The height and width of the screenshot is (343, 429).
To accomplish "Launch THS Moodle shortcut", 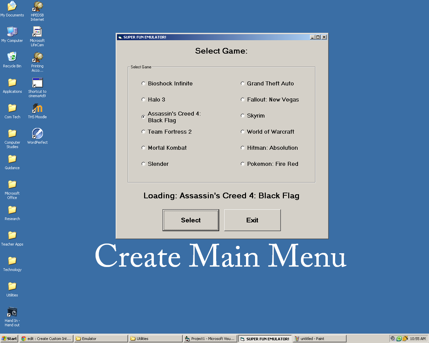I will coord(37,109).
